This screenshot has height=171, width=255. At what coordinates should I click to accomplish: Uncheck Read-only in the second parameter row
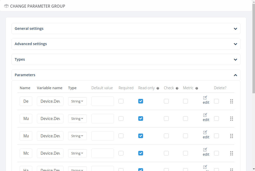coord(141,119)
